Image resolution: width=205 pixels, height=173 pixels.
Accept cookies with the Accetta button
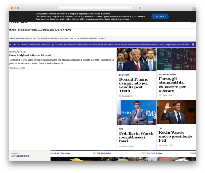click(x=160, y=16)
